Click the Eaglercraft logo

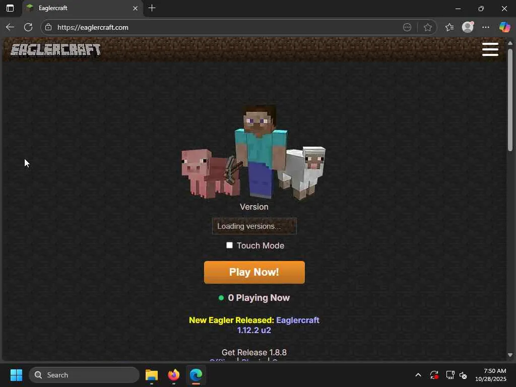(55, 50)
